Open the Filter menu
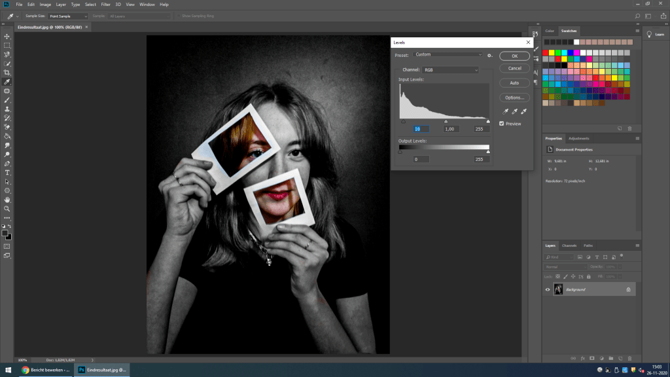This screenshot has width=670, height=377. click(x=105, y=5)
